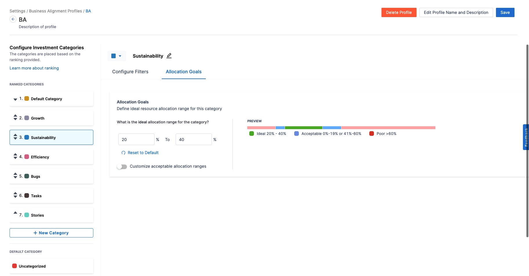The height and width of the screenshot is (276, 529).
Task: Select the Uncategorized default category
Action: tap(51, 266)
